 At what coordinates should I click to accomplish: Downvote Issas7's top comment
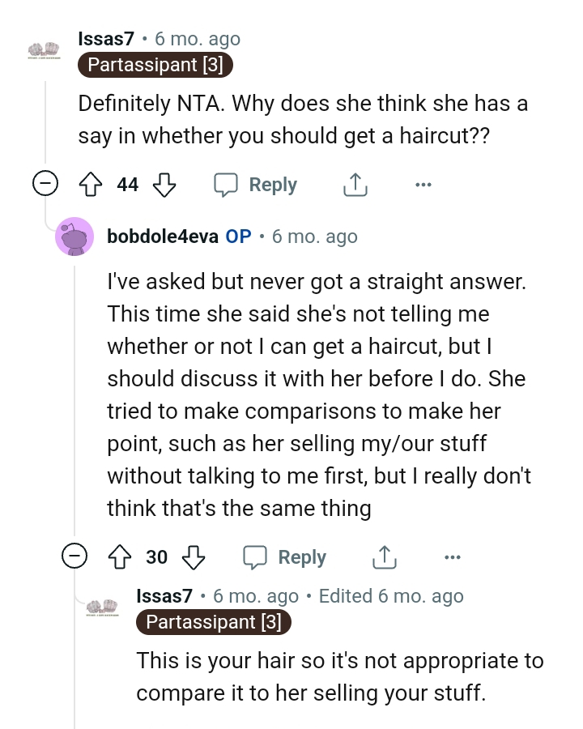coord(164,184)
